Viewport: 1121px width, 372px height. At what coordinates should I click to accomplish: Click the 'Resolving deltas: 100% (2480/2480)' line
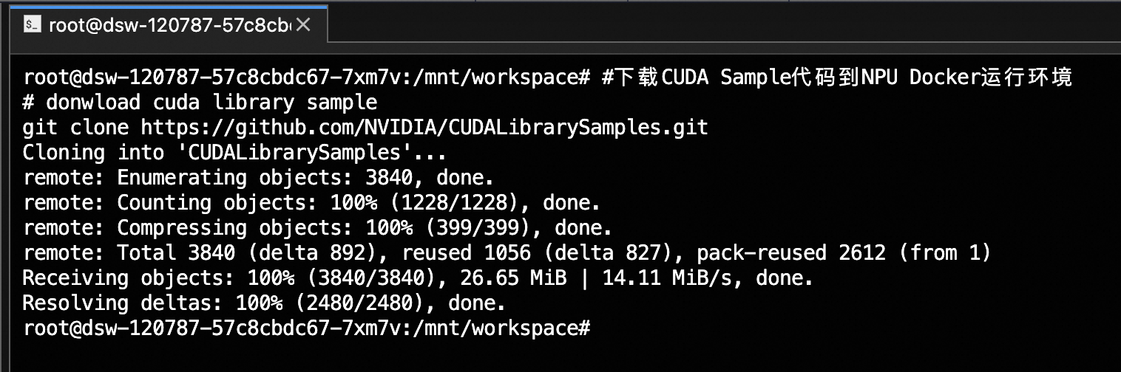[264, 303]
